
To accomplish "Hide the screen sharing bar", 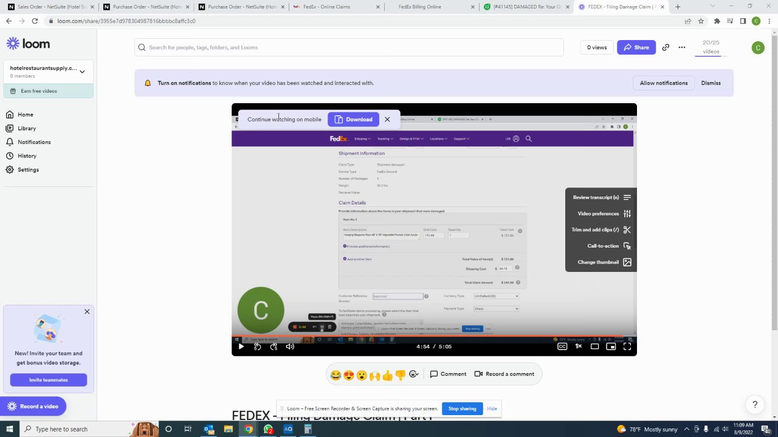I will pyautogui.click(x=492, y=408).
